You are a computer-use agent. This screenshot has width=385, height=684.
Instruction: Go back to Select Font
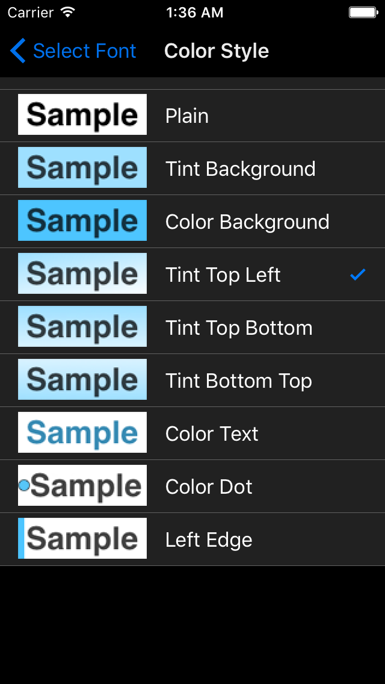click(84, 51)
